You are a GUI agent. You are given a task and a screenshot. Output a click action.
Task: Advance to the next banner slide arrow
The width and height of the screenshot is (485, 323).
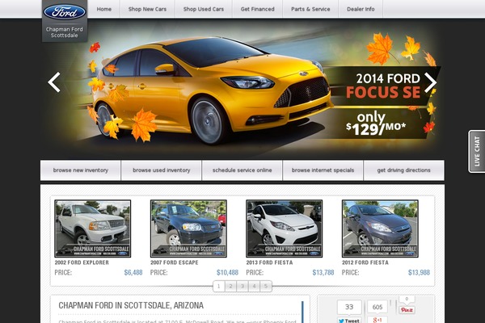tap(430, 82)
